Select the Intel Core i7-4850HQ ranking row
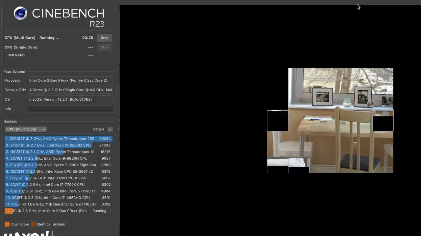 pos(59,198)
